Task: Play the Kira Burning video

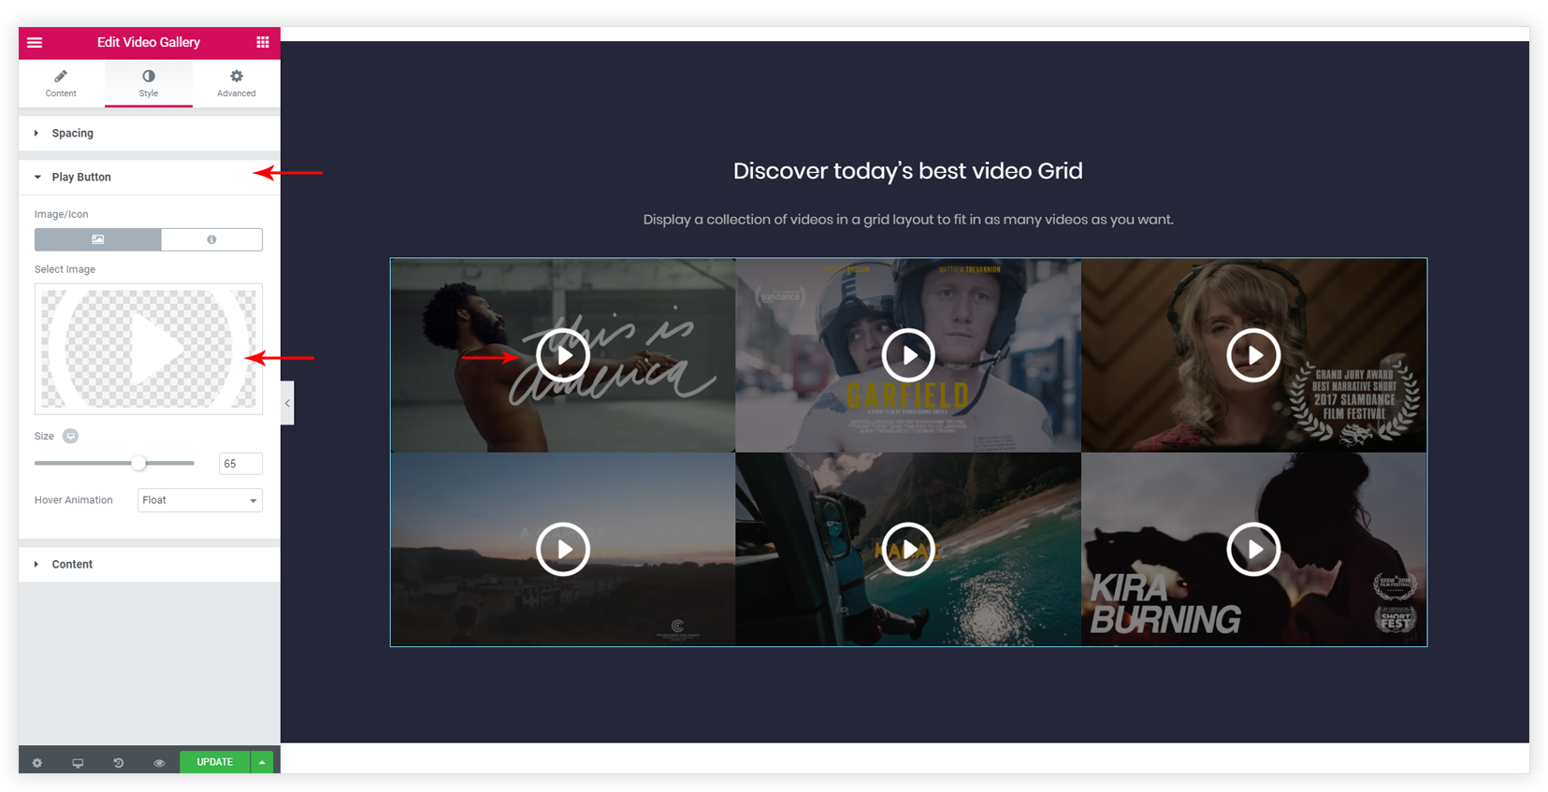Action: tap(1253, 549)
